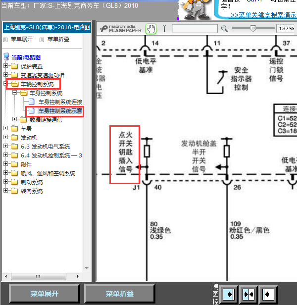This screenshot has height=305, width=297.
Task: Click the folder icon for 发动机
Action: (14, 138)
